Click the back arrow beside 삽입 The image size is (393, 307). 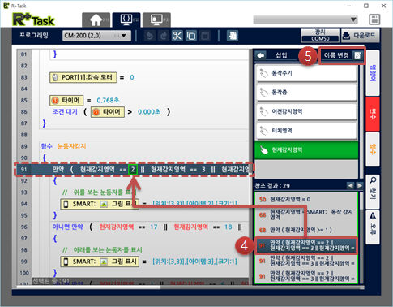(261, 55)
